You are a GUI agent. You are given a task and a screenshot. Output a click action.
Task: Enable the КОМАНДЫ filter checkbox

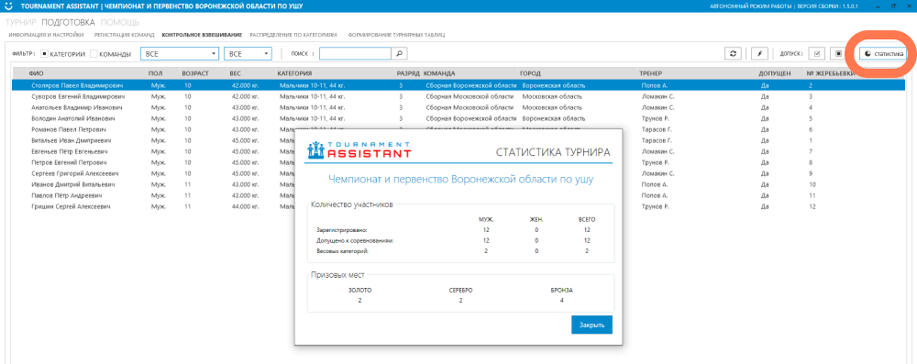[93, 54]
